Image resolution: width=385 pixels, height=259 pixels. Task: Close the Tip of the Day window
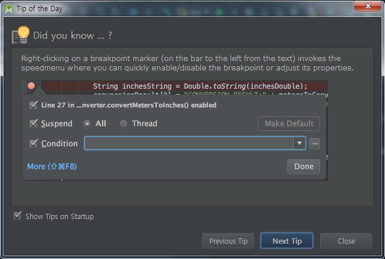[368, 6]
